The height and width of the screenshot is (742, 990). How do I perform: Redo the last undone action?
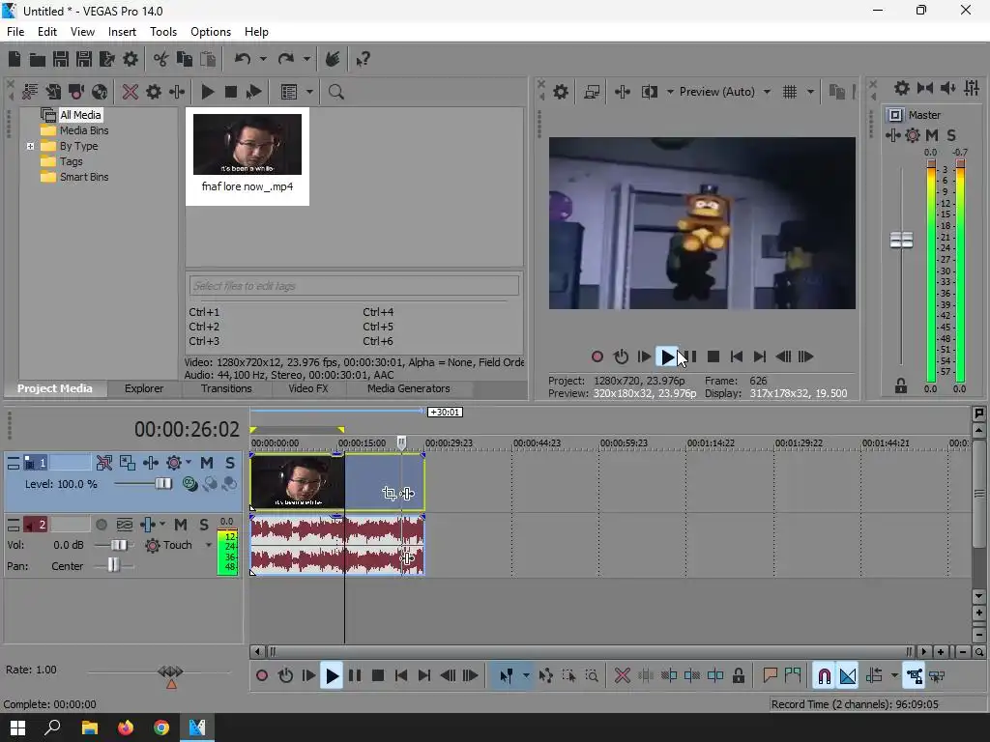pos(286,59)
